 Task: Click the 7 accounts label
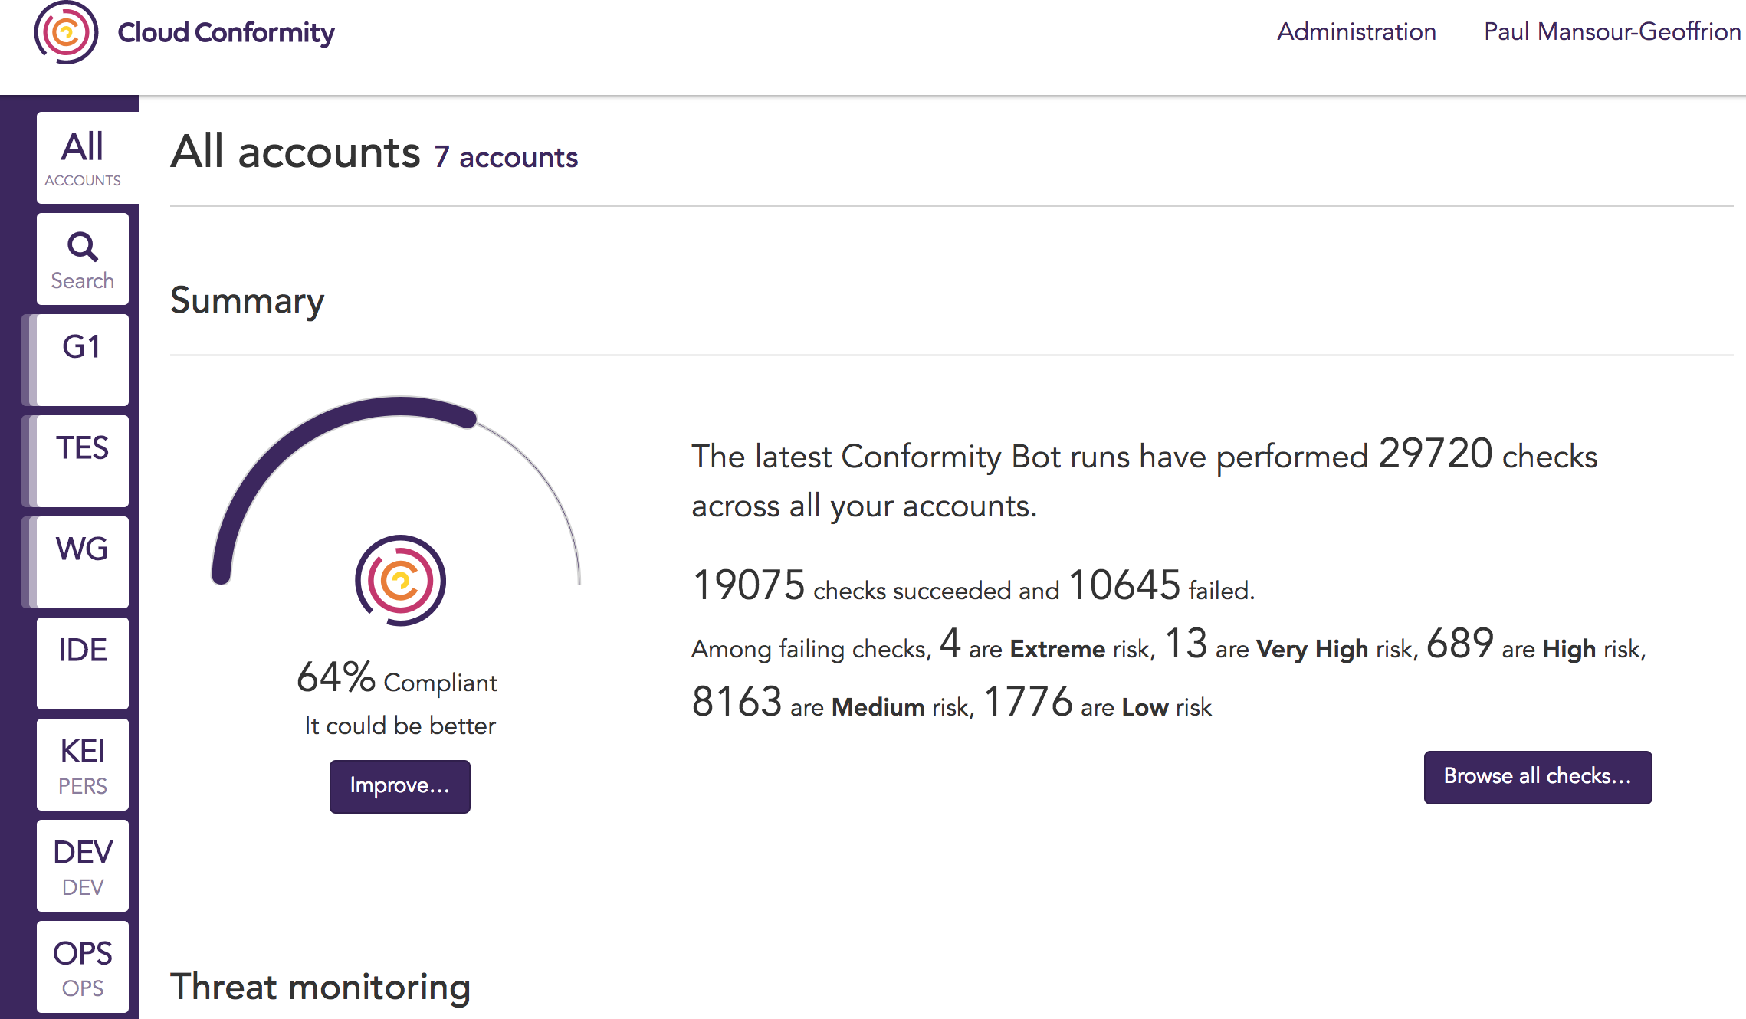(506, 157)
